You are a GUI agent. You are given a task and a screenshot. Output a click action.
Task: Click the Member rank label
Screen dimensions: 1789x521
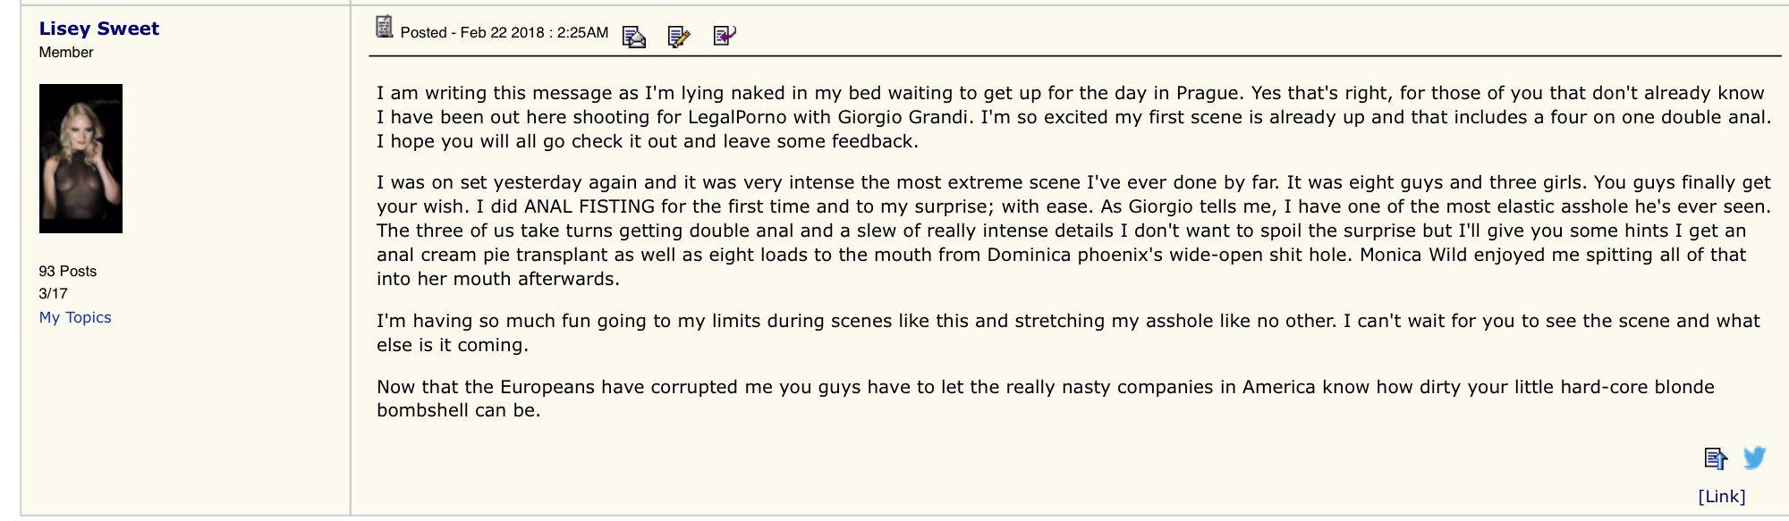pos(66,53)
